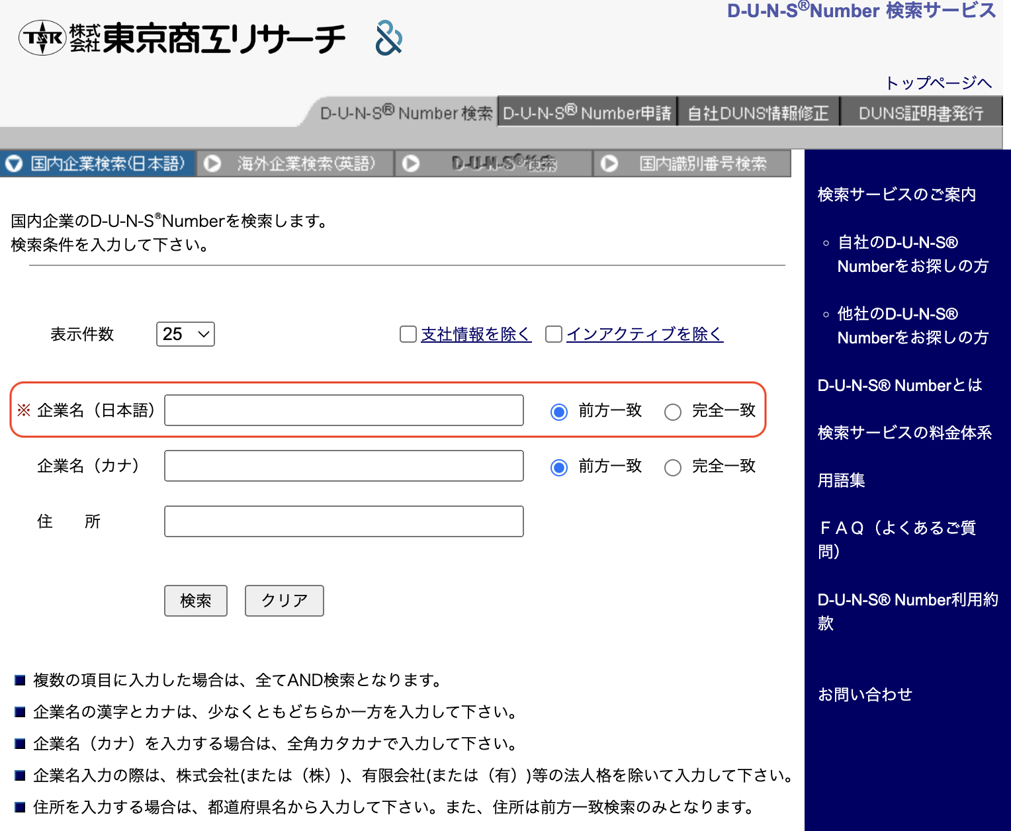Open お問い合わせ sidebar link
This screenshot has height=831, width=1011.
[865, 694]
